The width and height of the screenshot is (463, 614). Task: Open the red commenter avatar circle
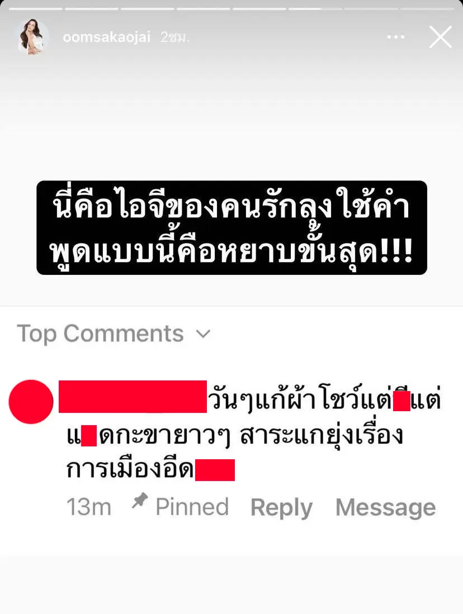(x=31, y=402)
